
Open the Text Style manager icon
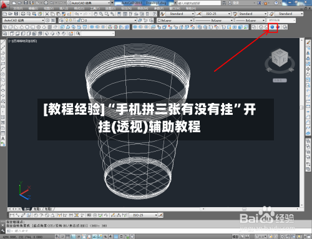[x=163, y=14]
